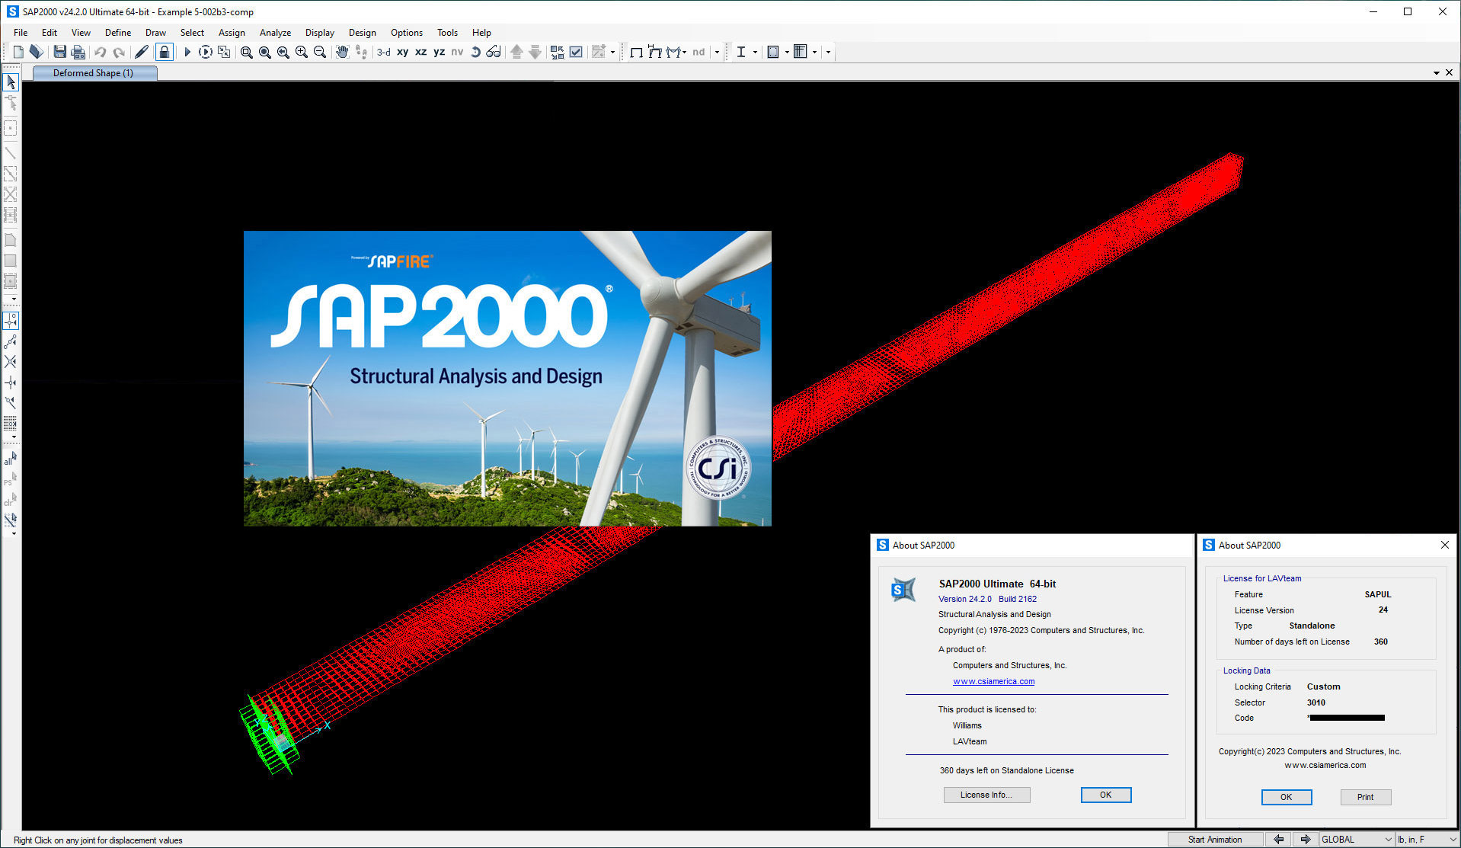
Task: Click the Zoom In One Step icon
Action: point(302,52)
